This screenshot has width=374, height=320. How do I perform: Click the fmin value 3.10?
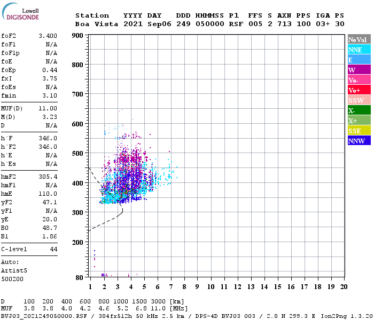(50, 95)
